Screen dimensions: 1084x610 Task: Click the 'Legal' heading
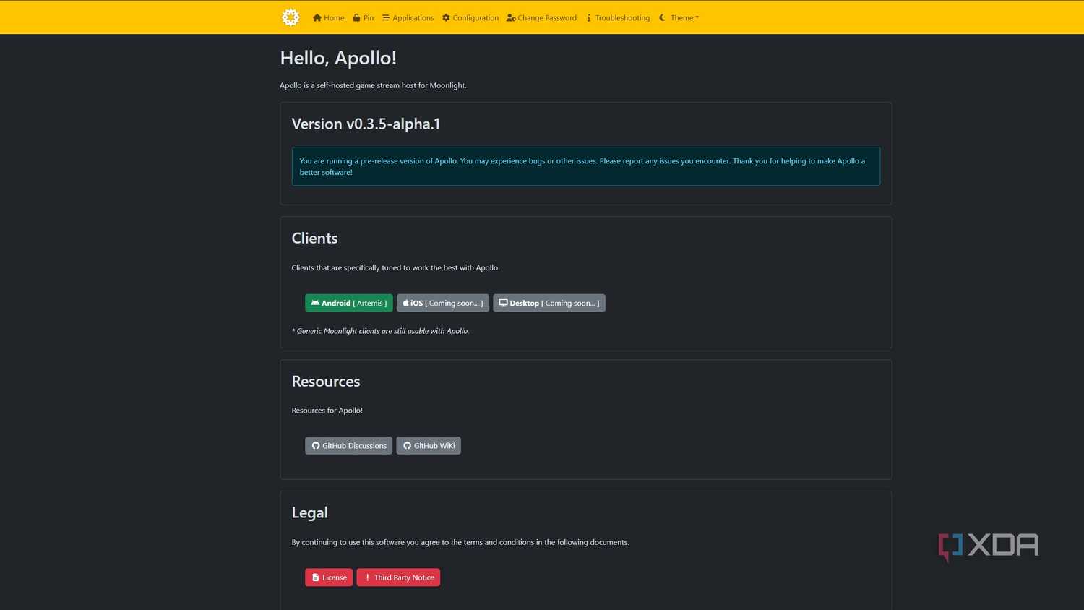pyautogui.click(x=309, y=513)
